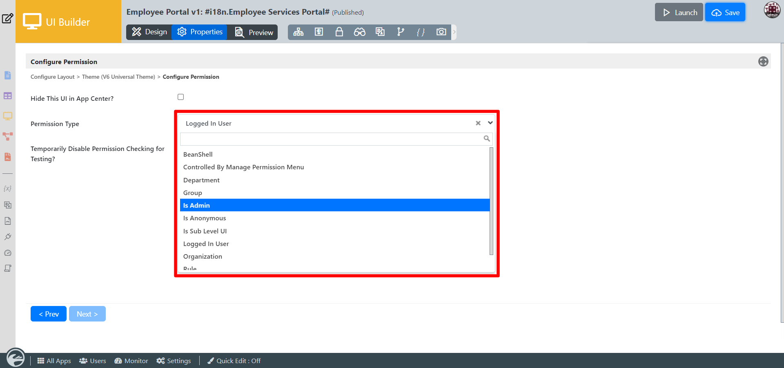Open the camera screenshot icon
784x368 pixels.
click(441, 32)
